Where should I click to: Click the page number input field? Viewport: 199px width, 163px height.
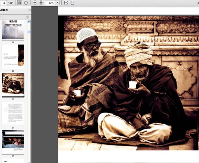[x=5, y=3]
